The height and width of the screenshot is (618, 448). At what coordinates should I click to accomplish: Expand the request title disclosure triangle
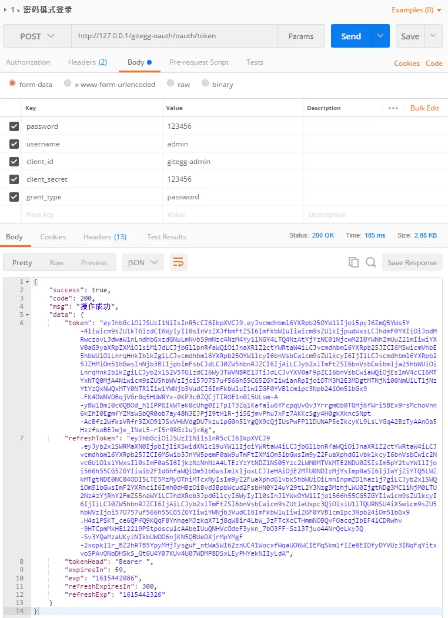point(6,9)
